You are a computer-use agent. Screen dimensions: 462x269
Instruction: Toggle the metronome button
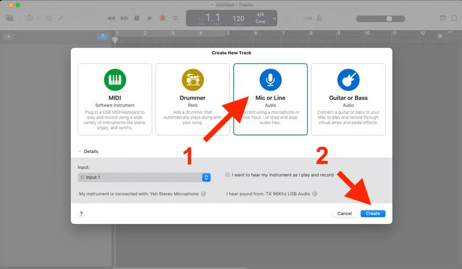319,18
